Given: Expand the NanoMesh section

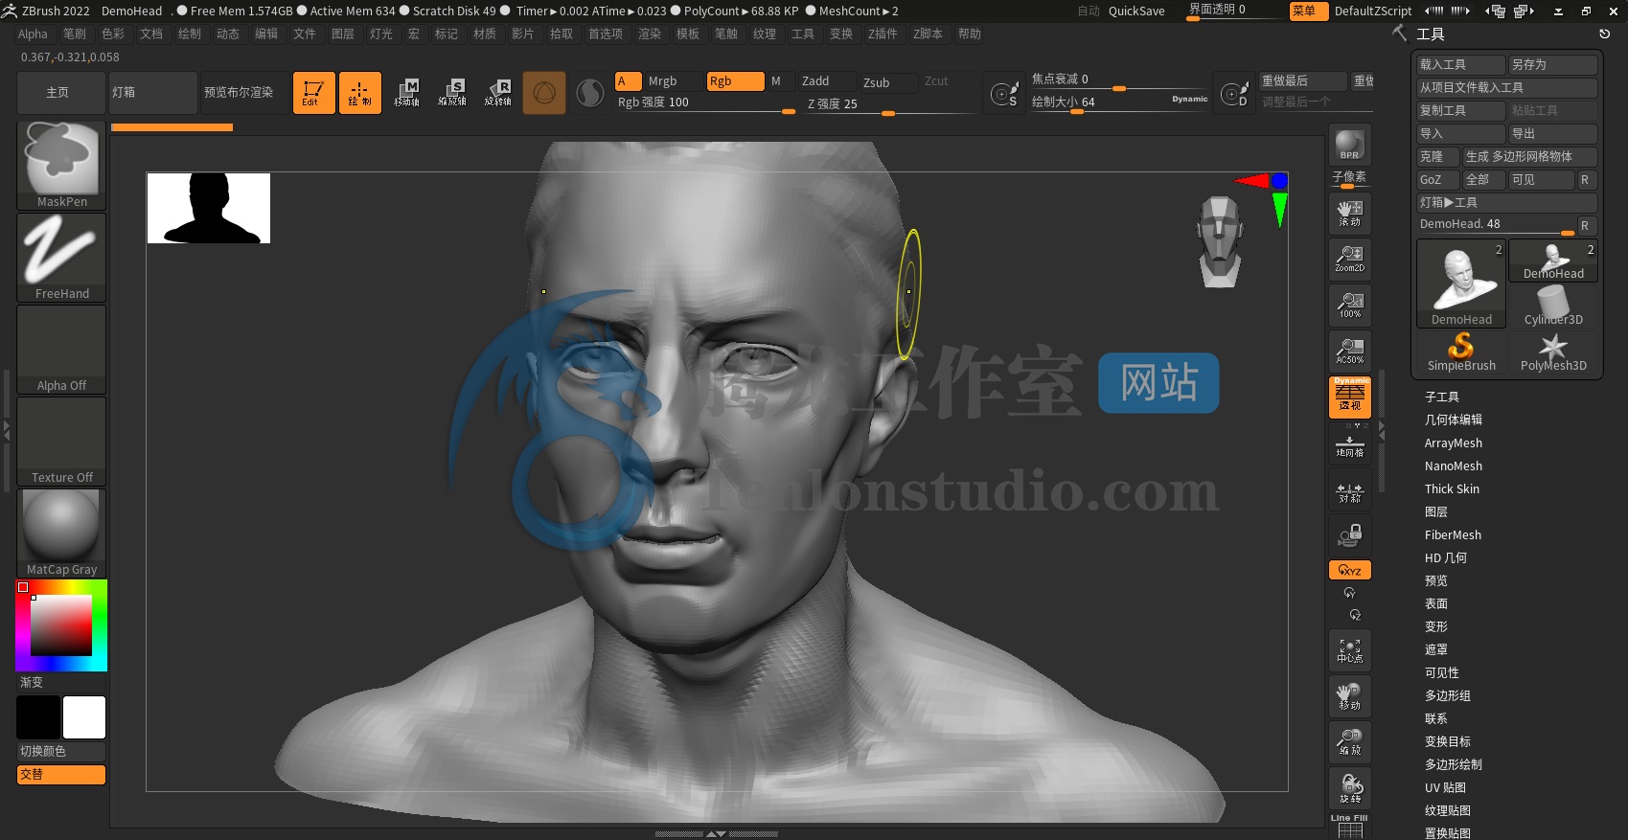Looking at the screenshot, I should (1454, 465).
